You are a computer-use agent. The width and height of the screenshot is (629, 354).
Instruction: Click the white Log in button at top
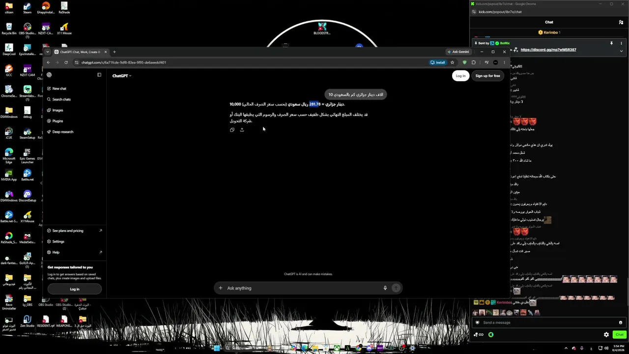coord(460,76)
